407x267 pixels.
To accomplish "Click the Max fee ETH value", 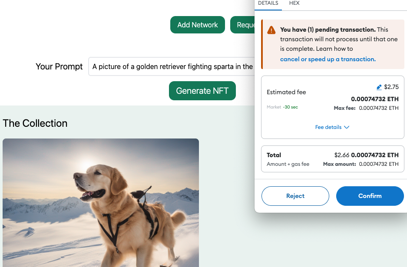I will [378, 108].
